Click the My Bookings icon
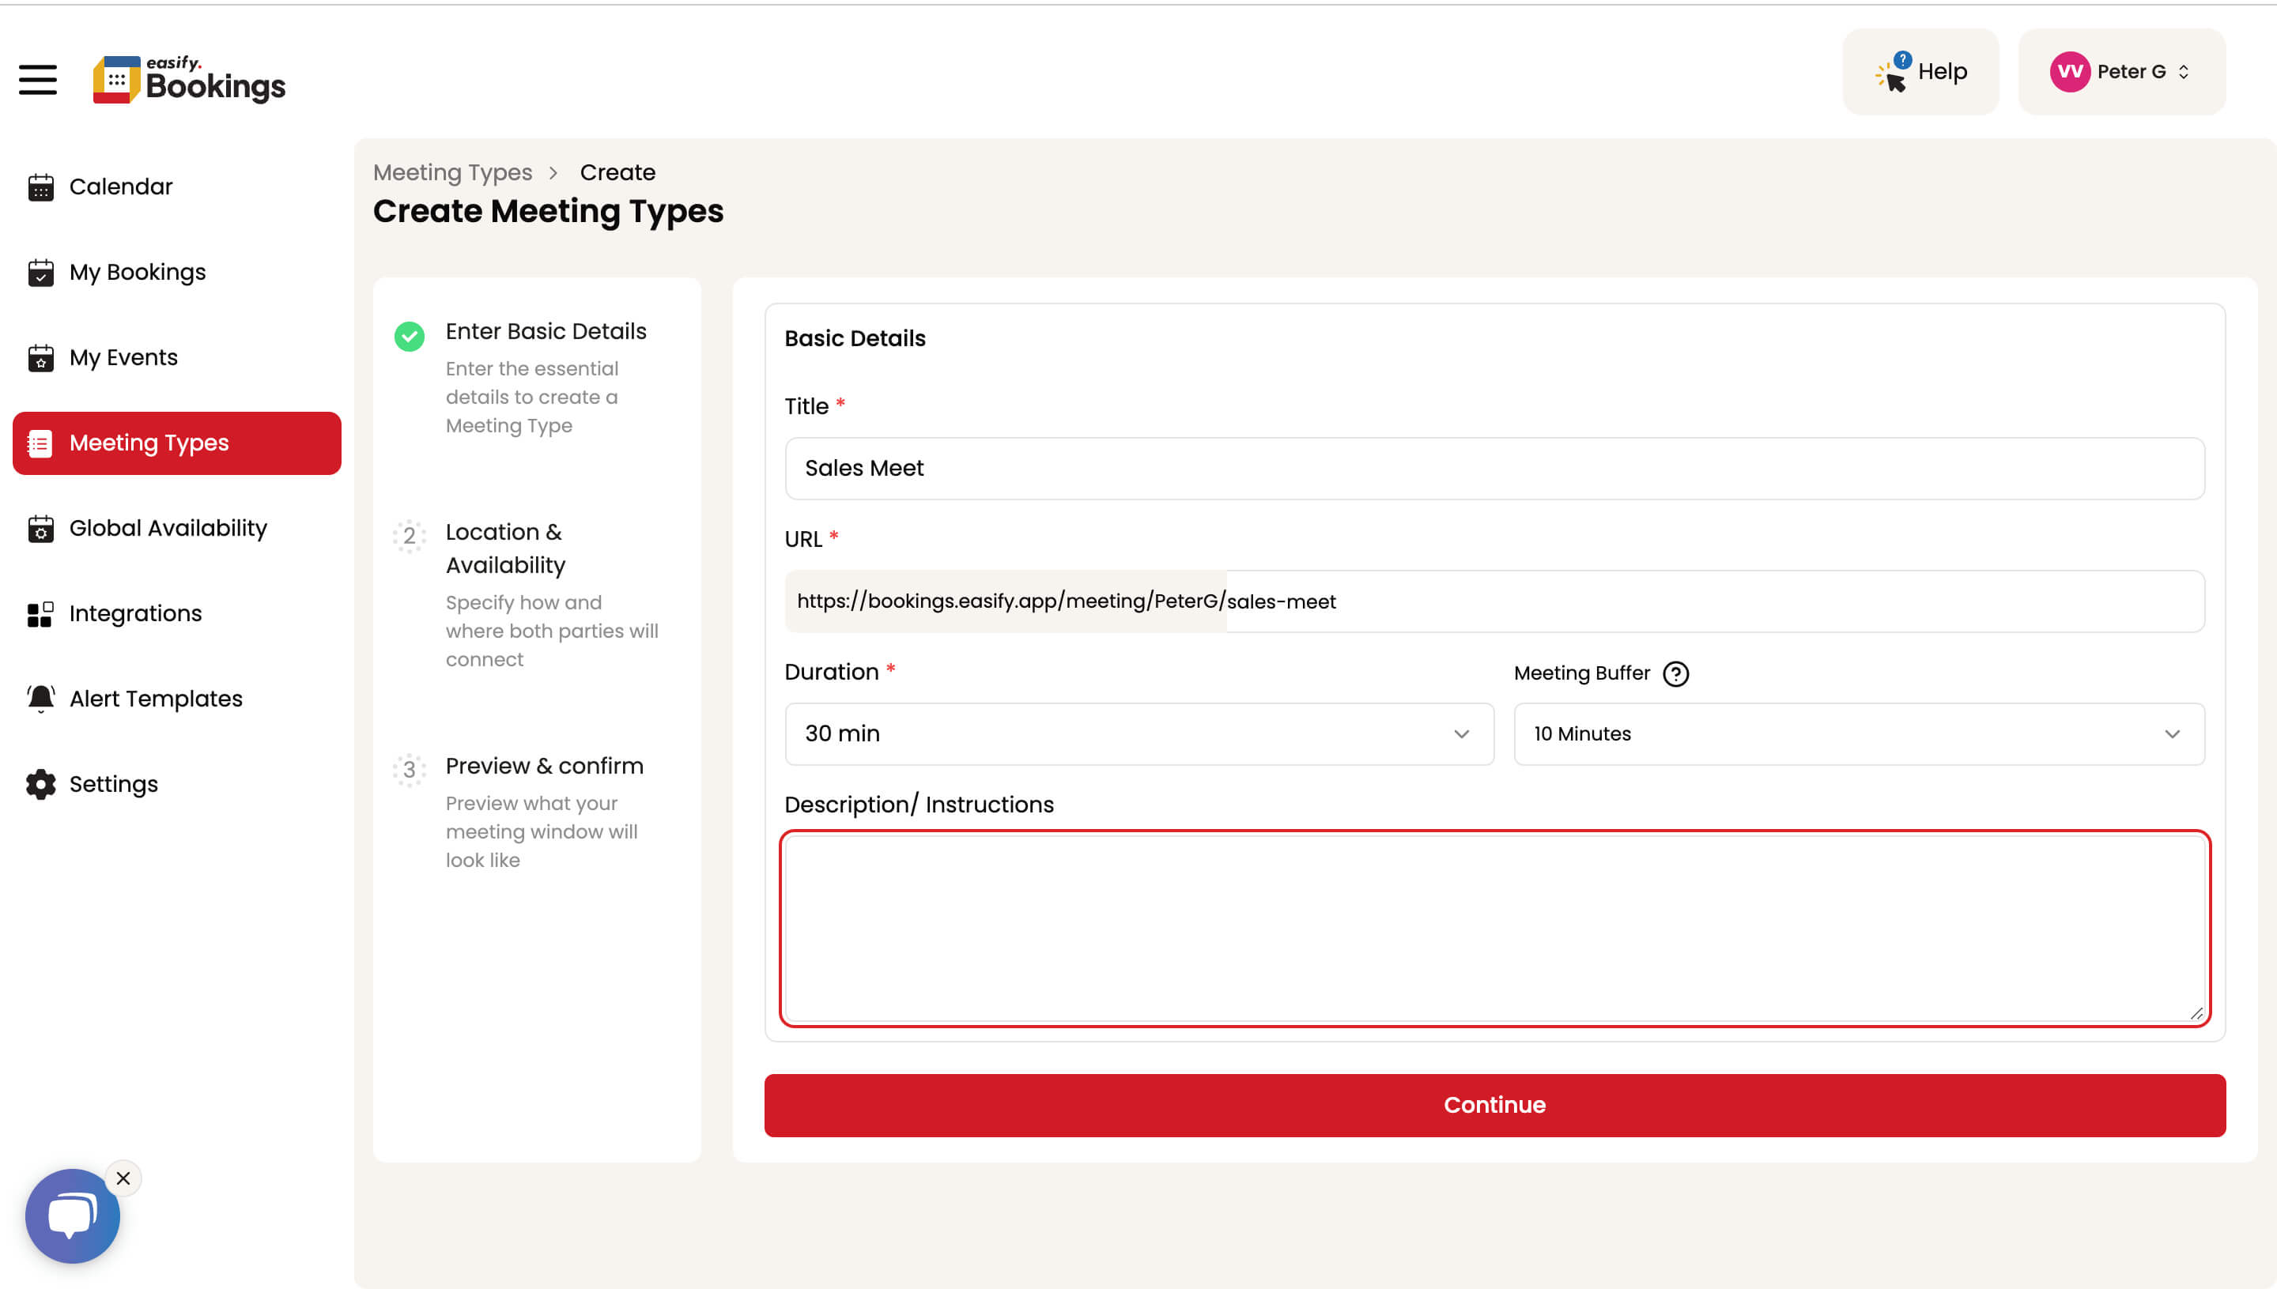This screenshot has width=2277, height=1289. 41,273
